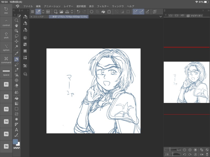This screenshot has height=157, width=210.
Task: Switch to the コミック3 canvas tab
Action: (x=39, y=17)
